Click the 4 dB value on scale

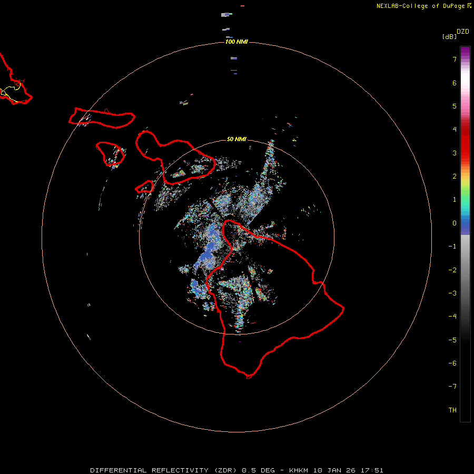(x=455, y=130)
